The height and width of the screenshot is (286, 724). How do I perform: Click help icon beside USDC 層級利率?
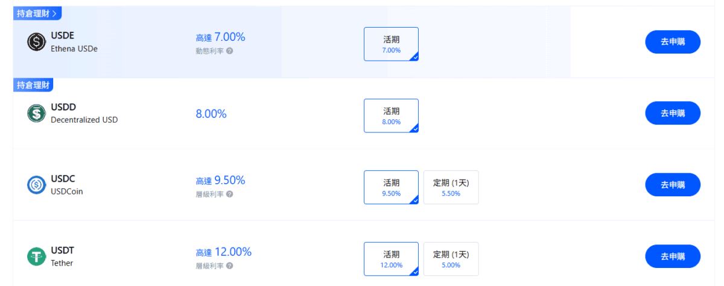(x=229, y=194)
